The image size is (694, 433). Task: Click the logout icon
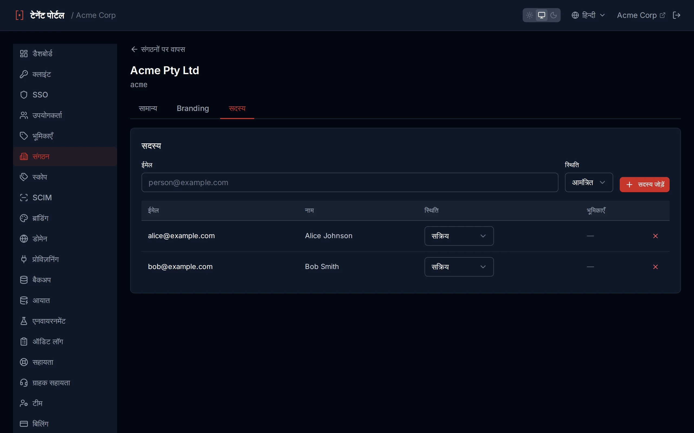click(676, 15)
